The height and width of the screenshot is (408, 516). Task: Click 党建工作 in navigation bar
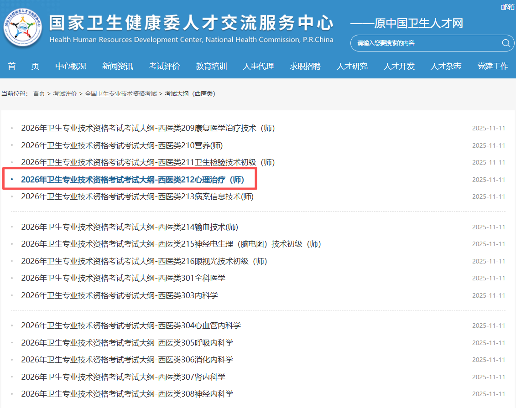493,66
